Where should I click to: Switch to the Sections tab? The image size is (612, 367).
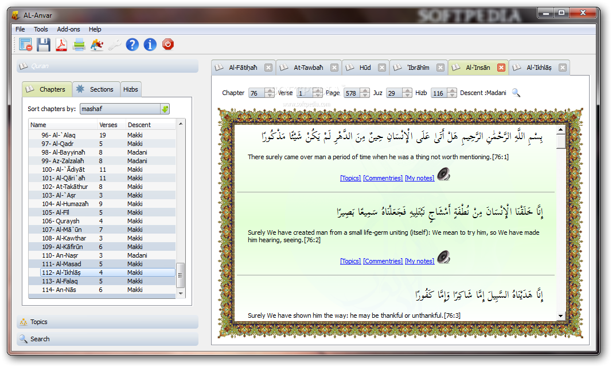click(x=96, y=89)
